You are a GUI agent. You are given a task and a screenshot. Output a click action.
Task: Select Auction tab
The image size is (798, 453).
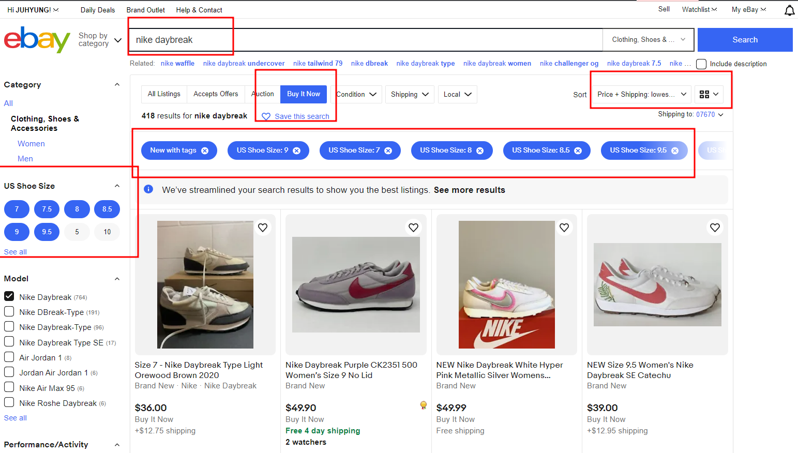[263, 94]
